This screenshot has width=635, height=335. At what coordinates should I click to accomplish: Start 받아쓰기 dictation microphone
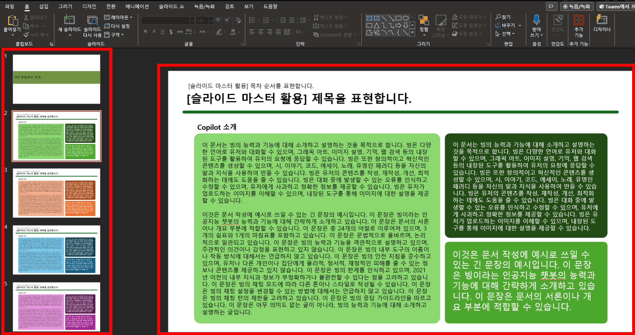point(536,20)
